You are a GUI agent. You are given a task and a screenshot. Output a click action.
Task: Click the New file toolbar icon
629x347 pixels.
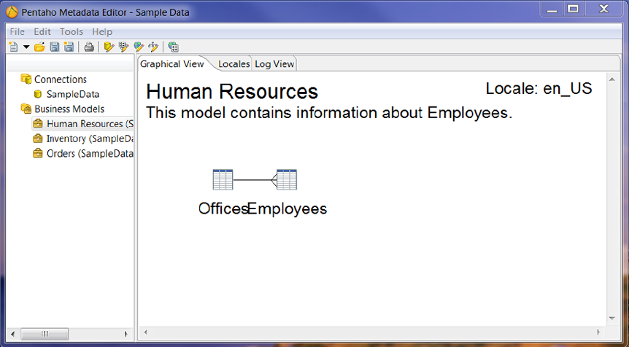point(13,47)
